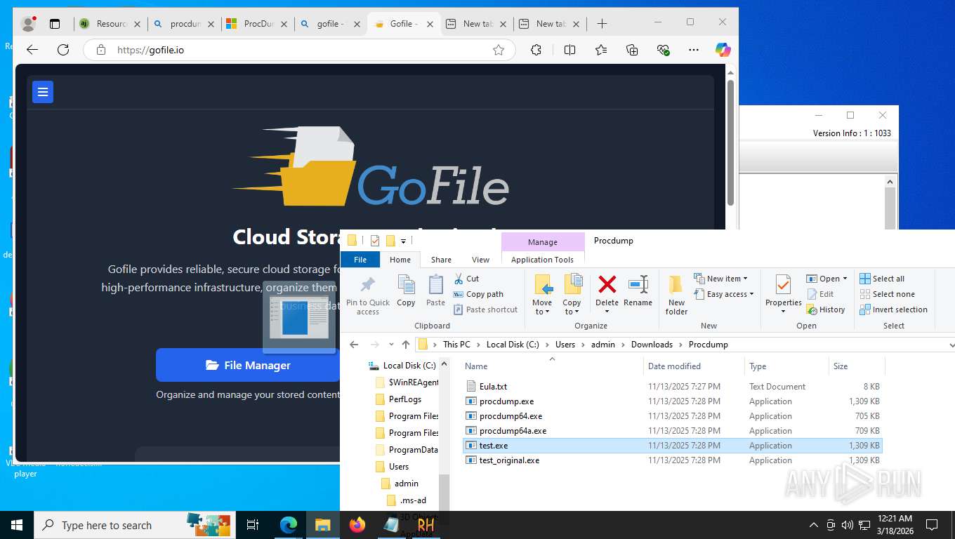Screen dimensions: 955x539
Task: Open Quick Access Toolbar customize arrow
Action: point(403,241)
